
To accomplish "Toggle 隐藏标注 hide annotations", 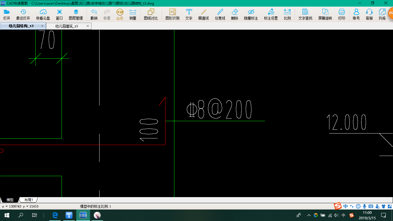I will point(251,14).
